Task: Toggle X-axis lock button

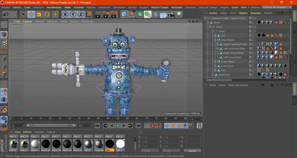Action: point(65,14)
